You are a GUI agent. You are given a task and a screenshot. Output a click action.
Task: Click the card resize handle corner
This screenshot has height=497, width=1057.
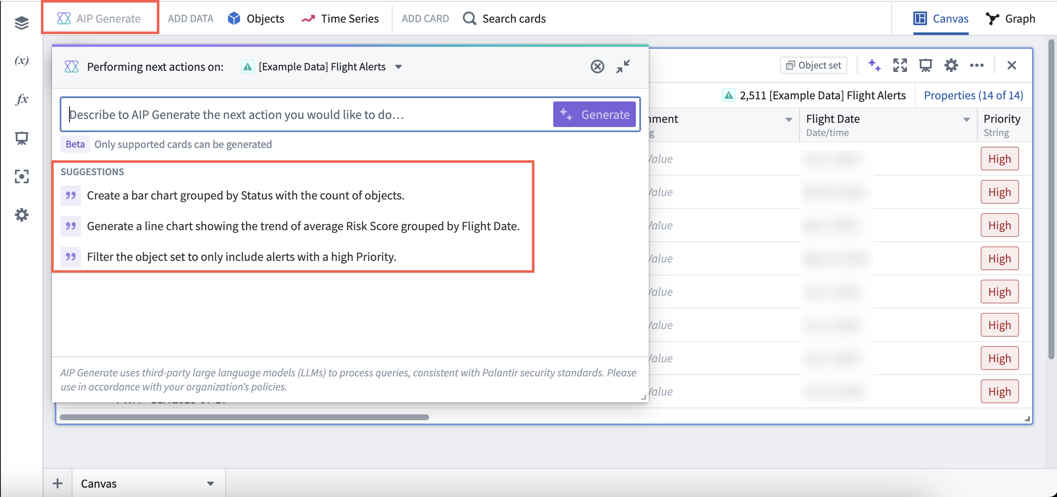[x=1027, y=419]
